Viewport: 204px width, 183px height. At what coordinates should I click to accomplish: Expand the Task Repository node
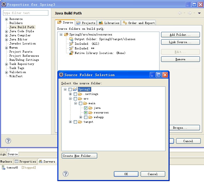6,64
